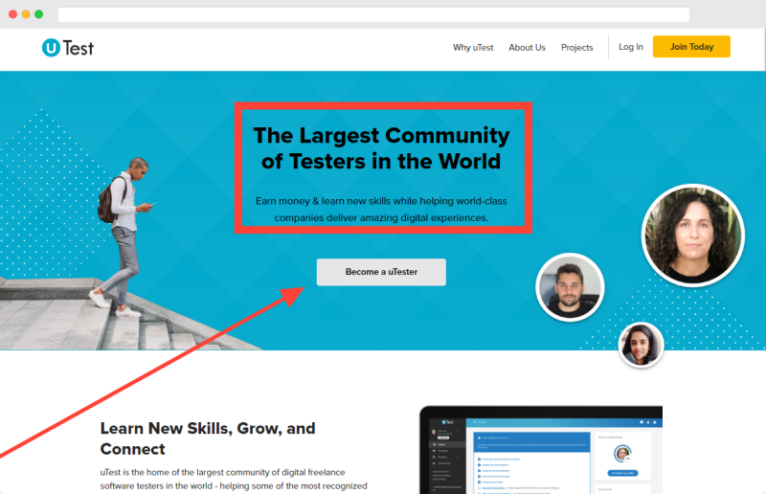Click the yellow Join Today button
Screen dimensions: 766x494
pyautogui.click(x=691, y=46)
